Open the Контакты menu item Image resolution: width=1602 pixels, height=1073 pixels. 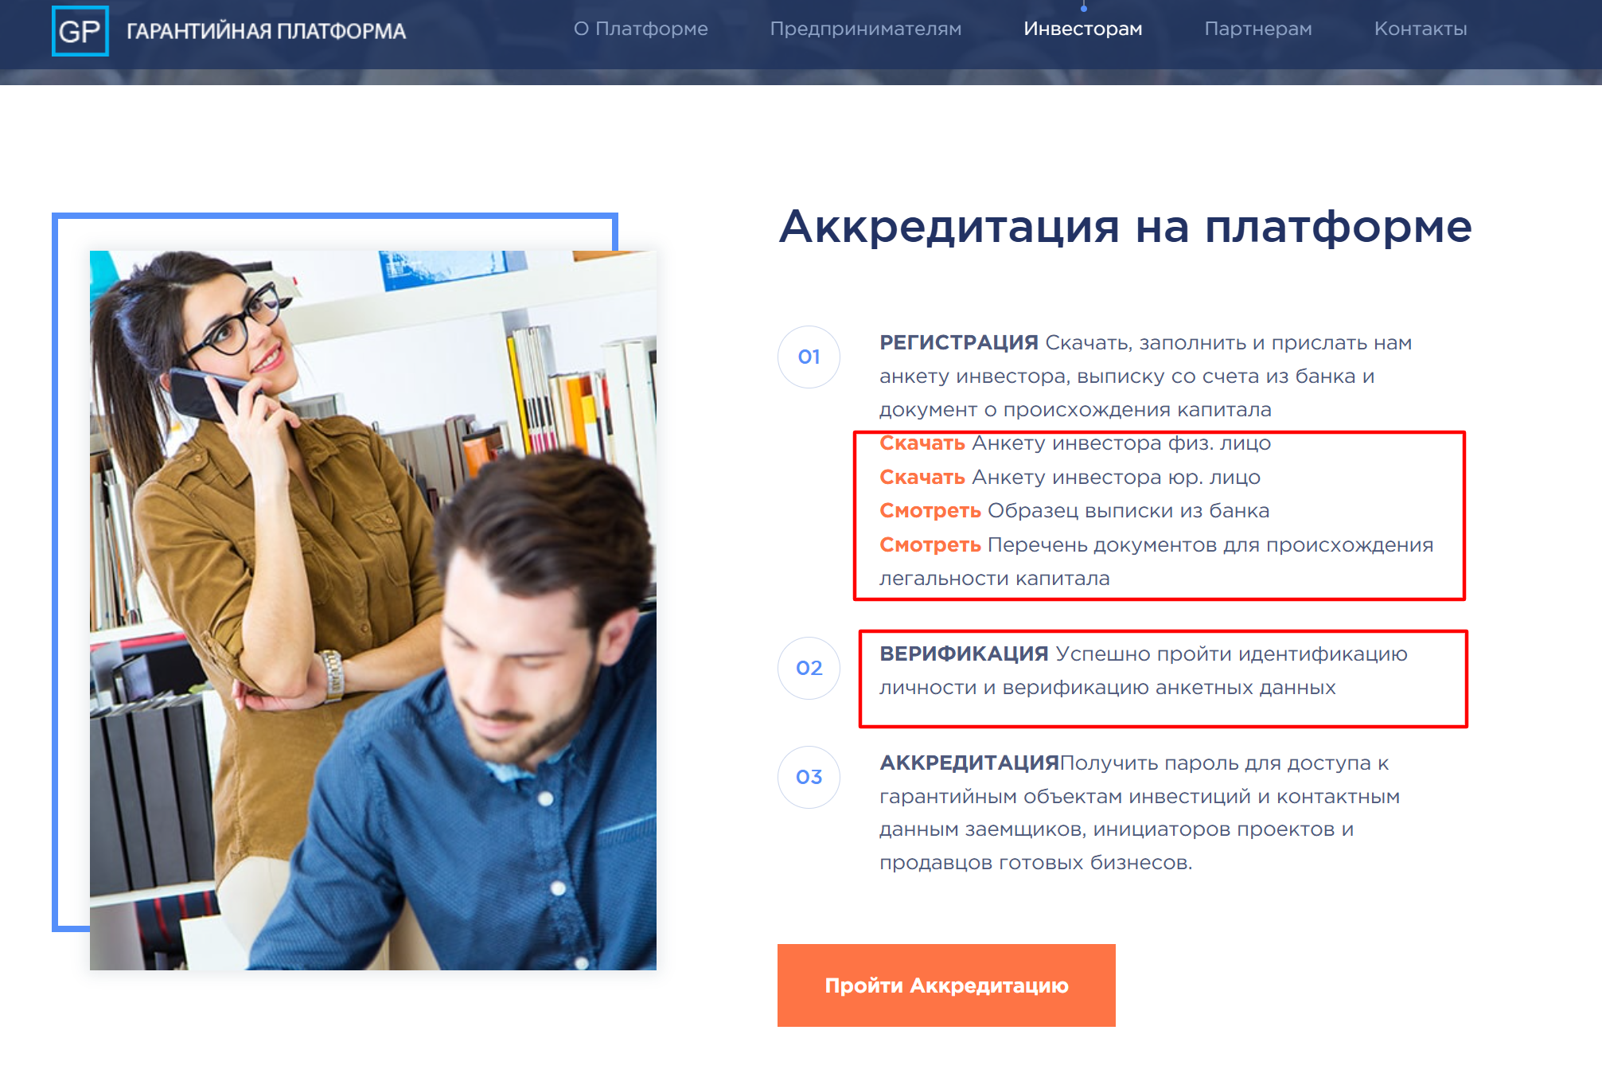tap(1420, 29)
